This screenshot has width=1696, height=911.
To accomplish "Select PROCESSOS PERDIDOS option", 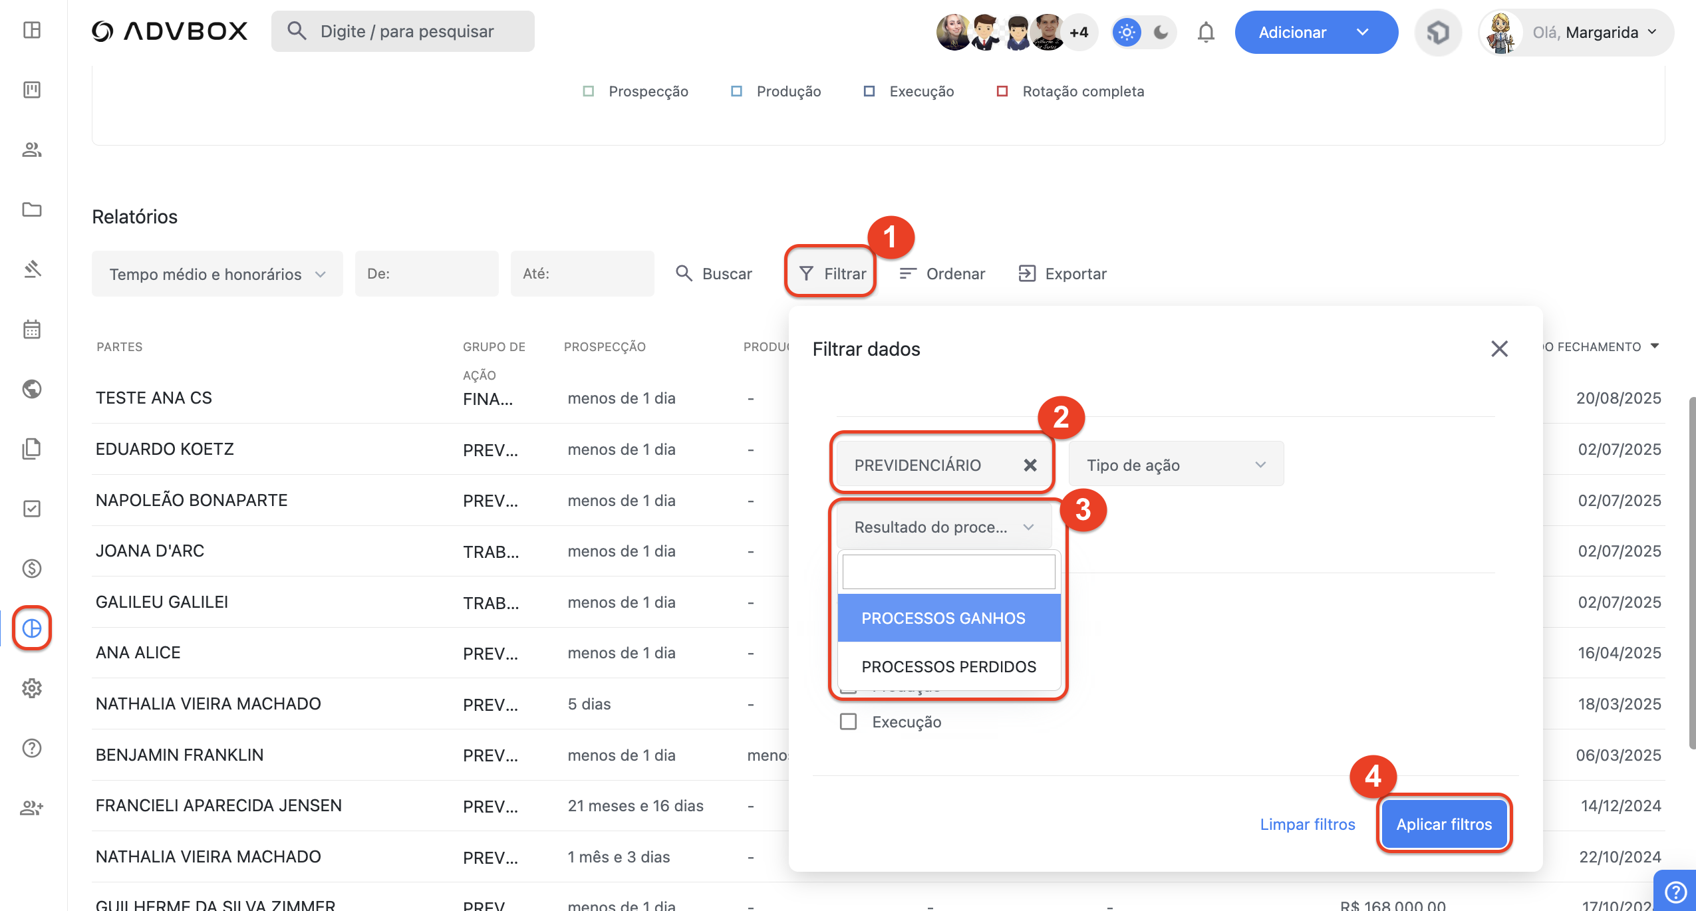I will tap(948, 666).
